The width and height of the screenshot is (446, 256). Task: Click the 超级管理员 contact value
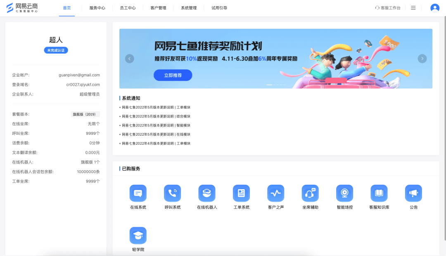tap(90, 94)
